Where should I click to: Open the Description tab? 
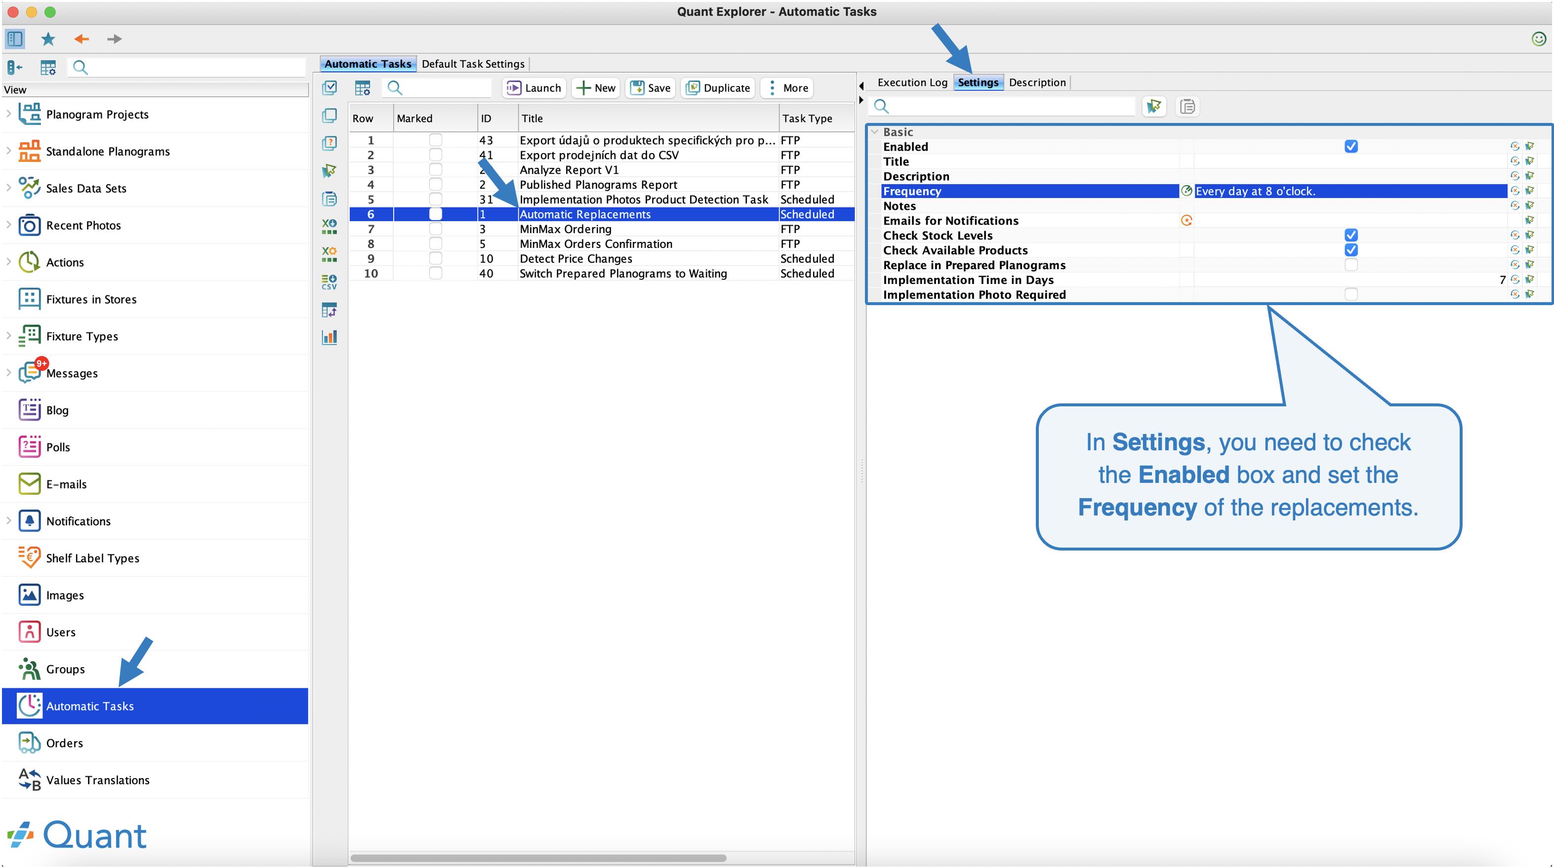1037,82
